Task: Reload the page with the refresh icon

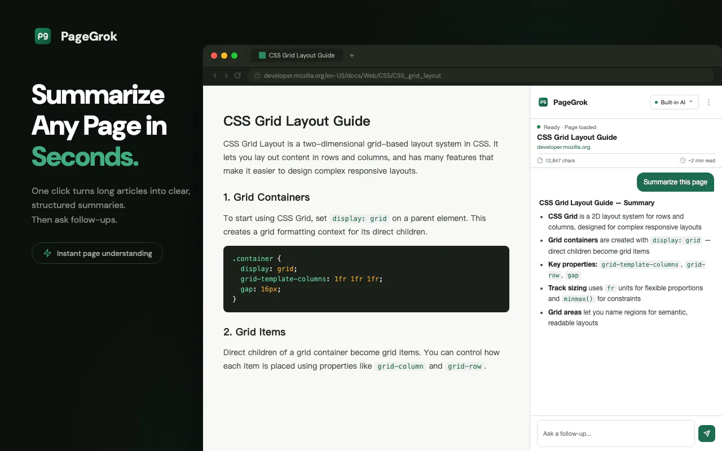Action: pos(237,76)
